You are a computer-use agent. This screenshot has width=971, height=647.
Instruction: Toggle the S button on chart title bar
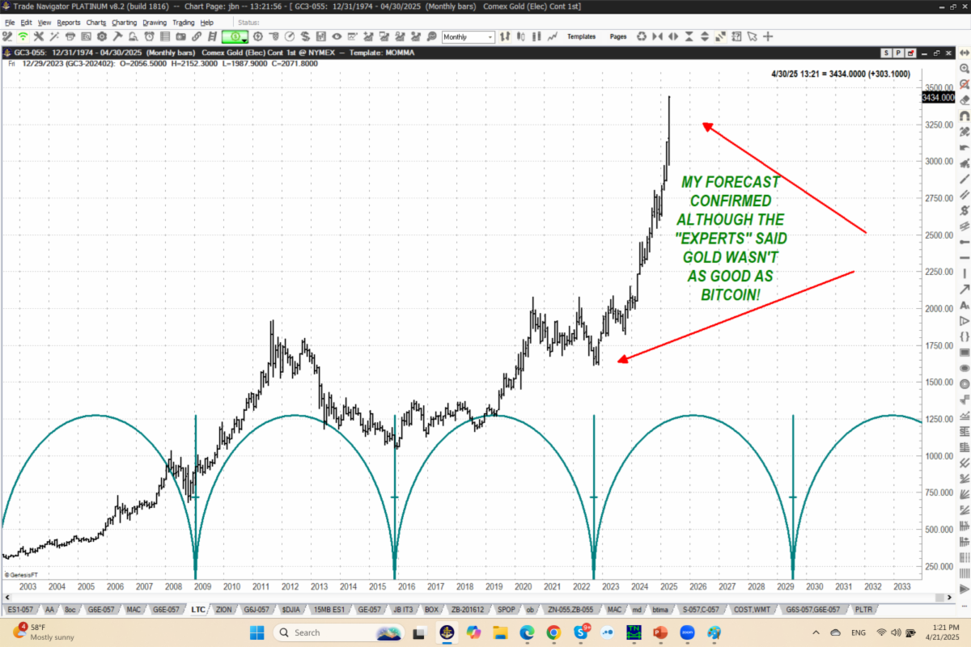point(886,53)
